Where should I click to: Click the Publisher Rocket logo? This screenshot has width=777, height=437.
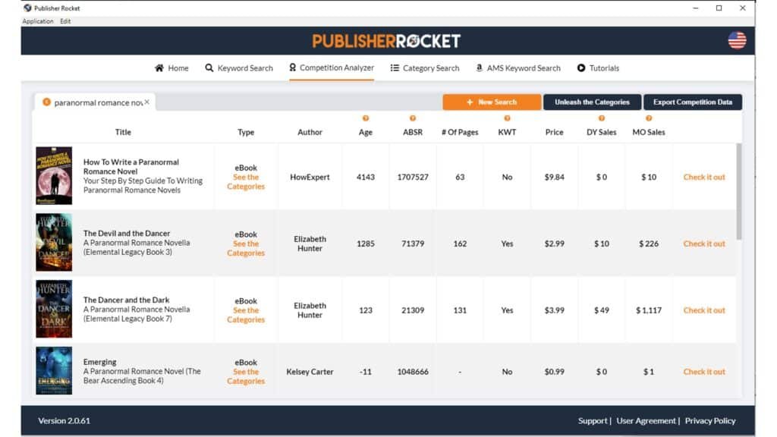(x=386, y=41)
